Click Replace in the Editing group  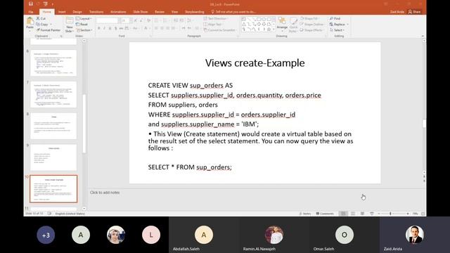pyautogui.click(x=339, y=24)
